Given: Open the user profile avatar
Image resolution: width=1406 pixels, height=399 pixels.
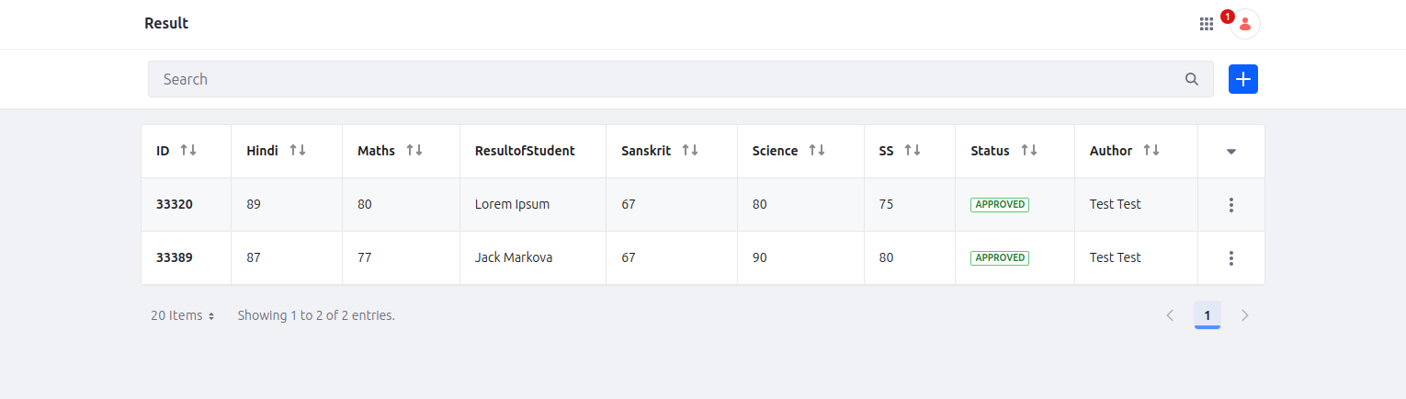Looking at the screenshot, I should (x=1245, y=24).
